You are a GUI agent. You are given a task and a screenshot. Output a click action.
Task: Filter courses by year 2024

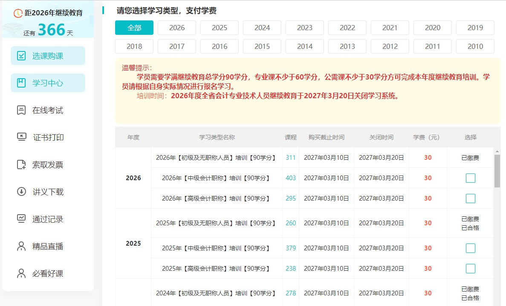pyautogui.click(x=262, y=28)
